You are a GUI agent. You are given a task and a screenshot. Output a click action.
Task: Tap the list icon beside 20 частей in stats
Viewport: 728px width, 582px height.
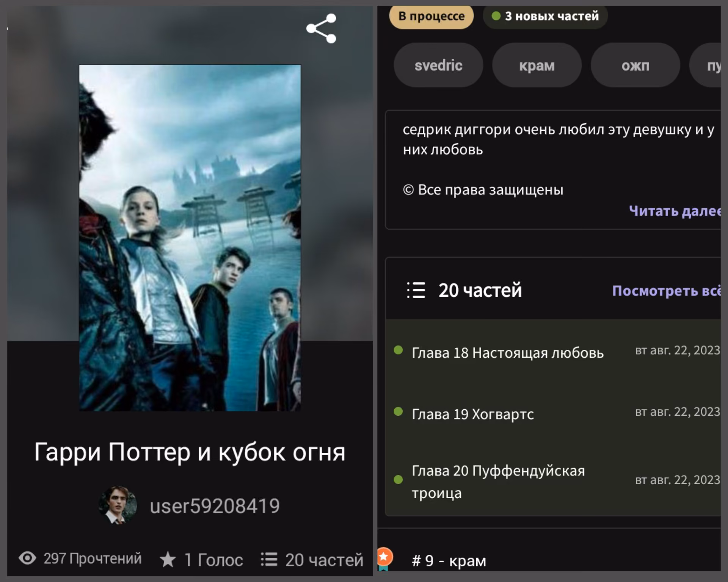click(x=269, y=559)
